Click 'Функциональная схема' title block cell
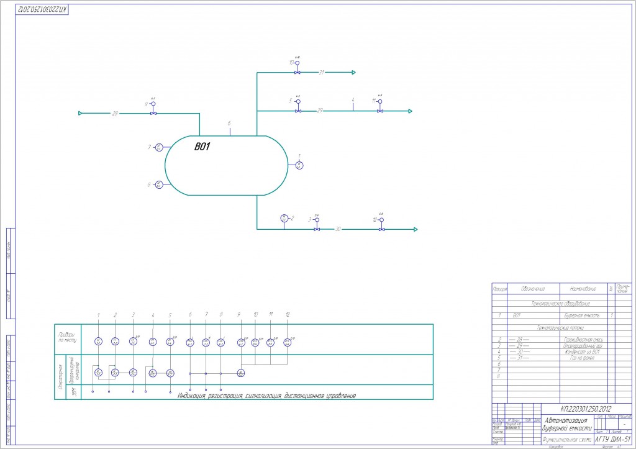Screen dimensions: 636x449 click(567, 440)
